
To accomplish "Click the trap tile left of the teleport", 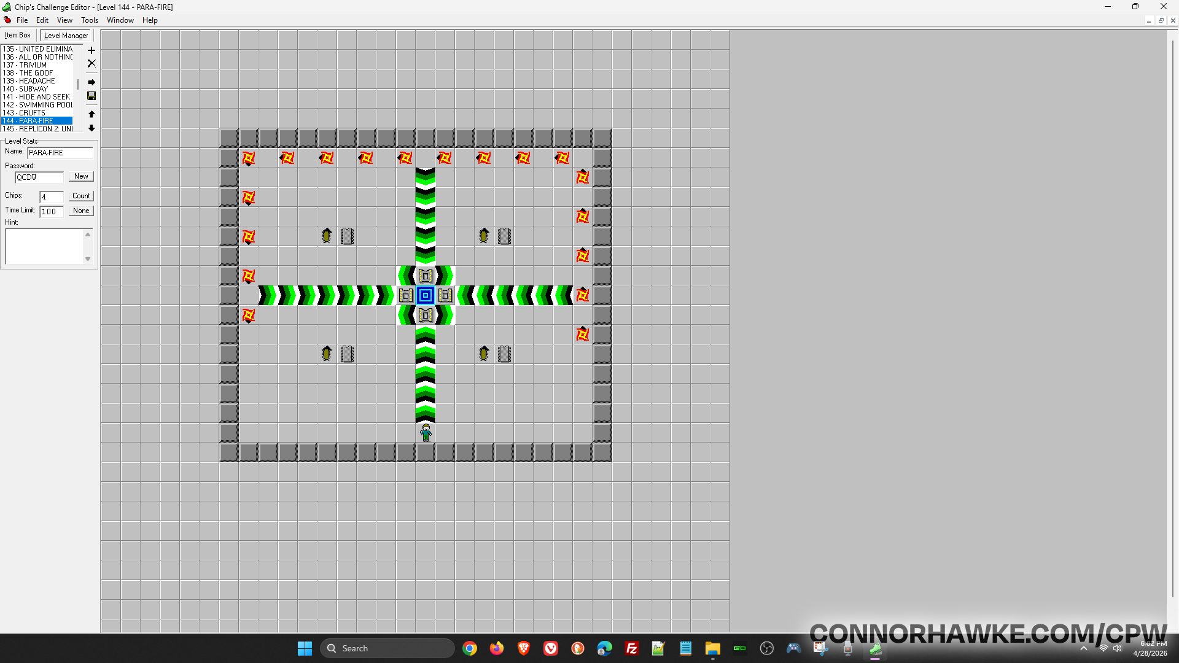I will pyautogui.click(x=406, y=295).
